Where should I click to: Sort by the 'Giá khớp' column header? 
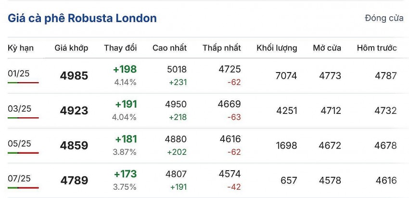pyautogui.click(x=71, y=48)
